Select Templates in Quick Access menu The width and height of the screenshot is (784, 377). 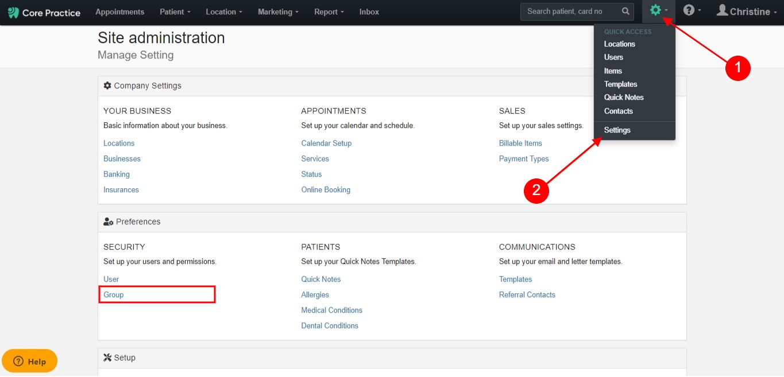coord(620,84)
